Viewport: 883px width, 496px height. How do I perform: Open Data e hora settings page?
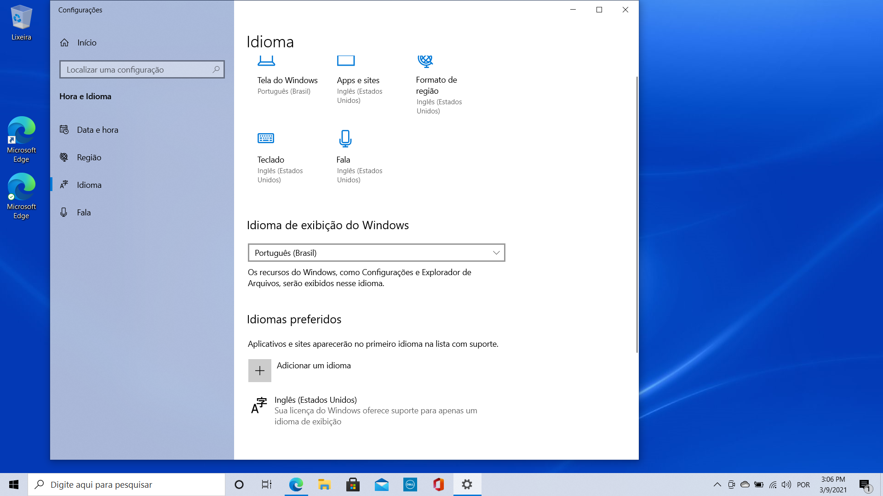pyautogui.click(x=97, y=130)
